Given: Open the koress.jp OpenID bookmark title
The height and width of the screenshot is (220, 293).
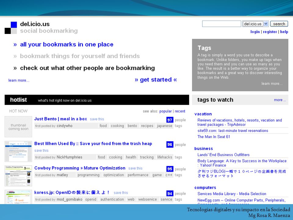Looking at the screenshot, I should 72,193.
